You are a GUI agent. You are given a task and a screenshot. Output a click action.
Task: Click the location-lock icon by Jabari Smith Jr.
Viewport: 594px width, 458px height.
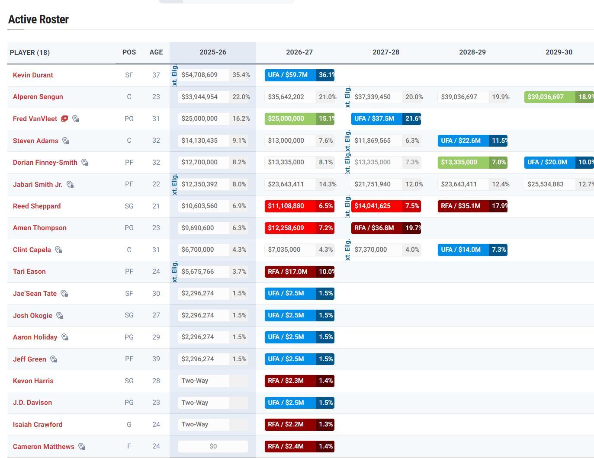pos(70,185)
